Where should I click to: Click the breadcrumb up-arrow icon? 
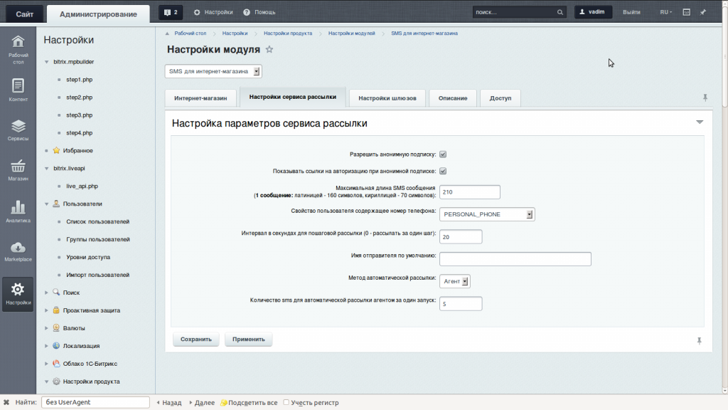(x=167, y=33)
